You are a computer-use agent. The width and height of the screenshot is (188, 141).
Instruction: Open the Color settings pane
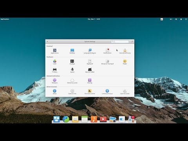[55, 62]
